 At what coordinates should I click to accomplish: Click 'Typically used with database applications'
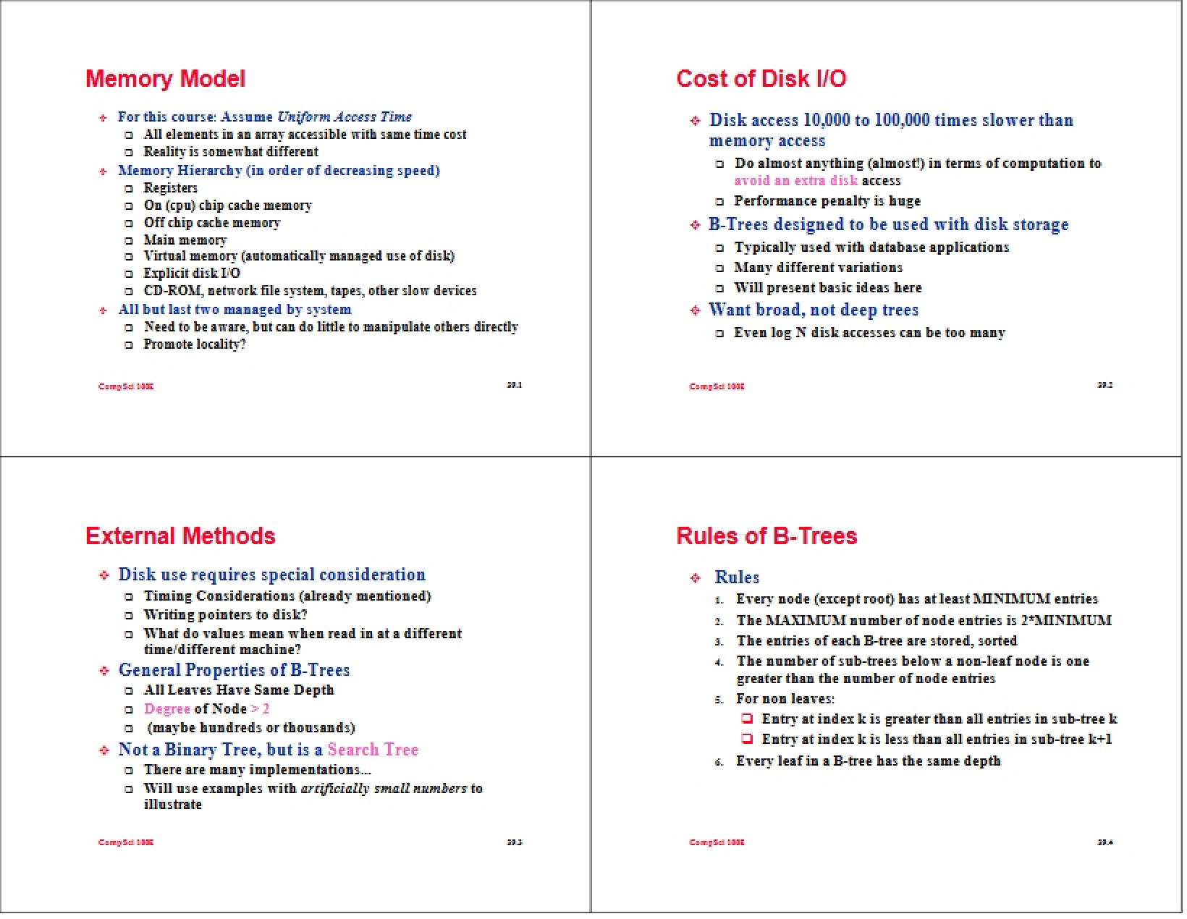point(871,247)
